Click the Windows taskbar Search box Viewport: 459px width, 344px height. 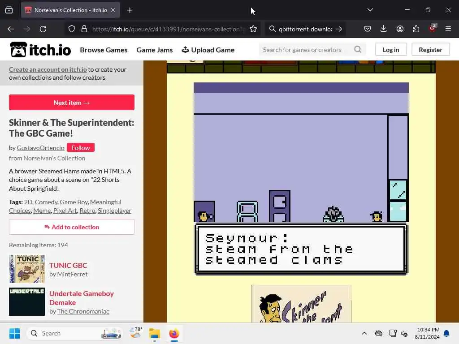click(75, 333)
